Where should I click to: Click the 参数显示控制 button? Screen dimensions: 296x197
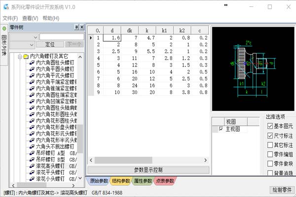click(x=148, y=170)
